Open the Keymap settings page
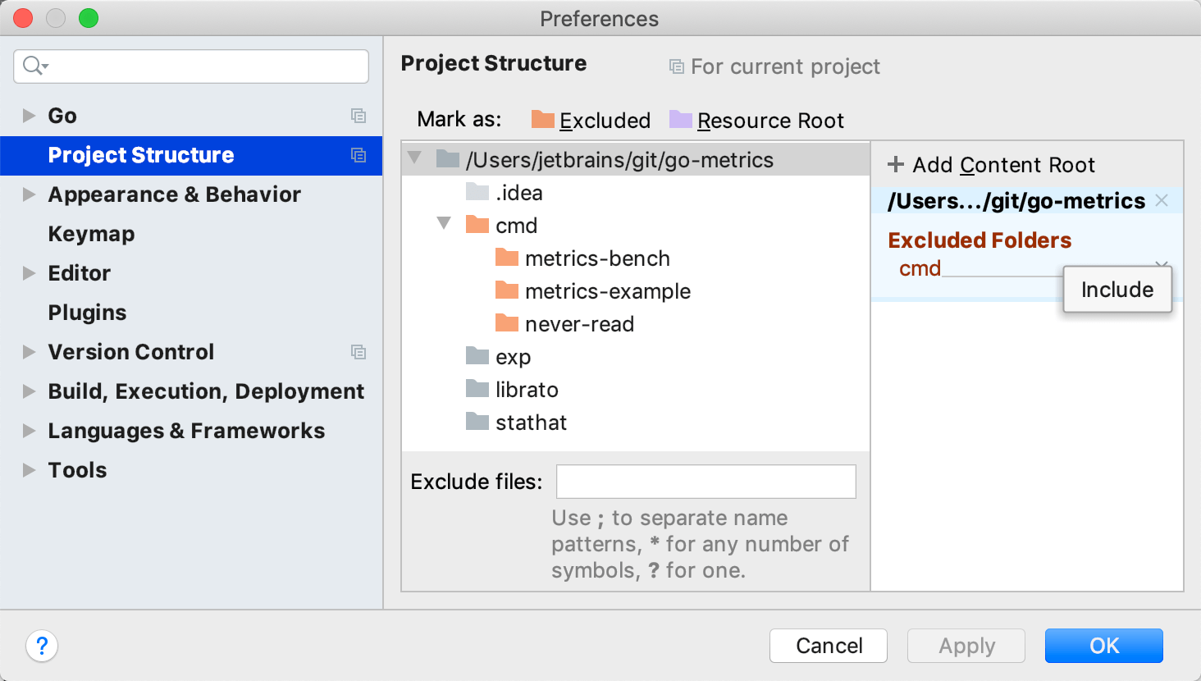1201x681 pixels. [x=91, y=234]
